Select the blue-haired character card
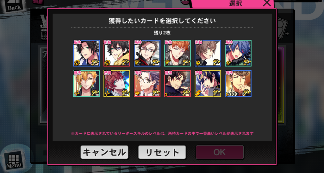This screenshot has width=324, height=173. tap(238, 53)
